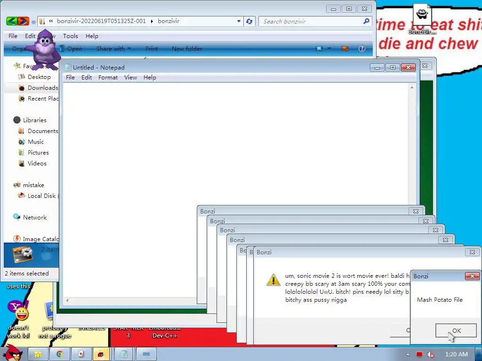Expand the address bar history dropdown
The height and width of the screenshot is (361, 482).
(239, 21)
